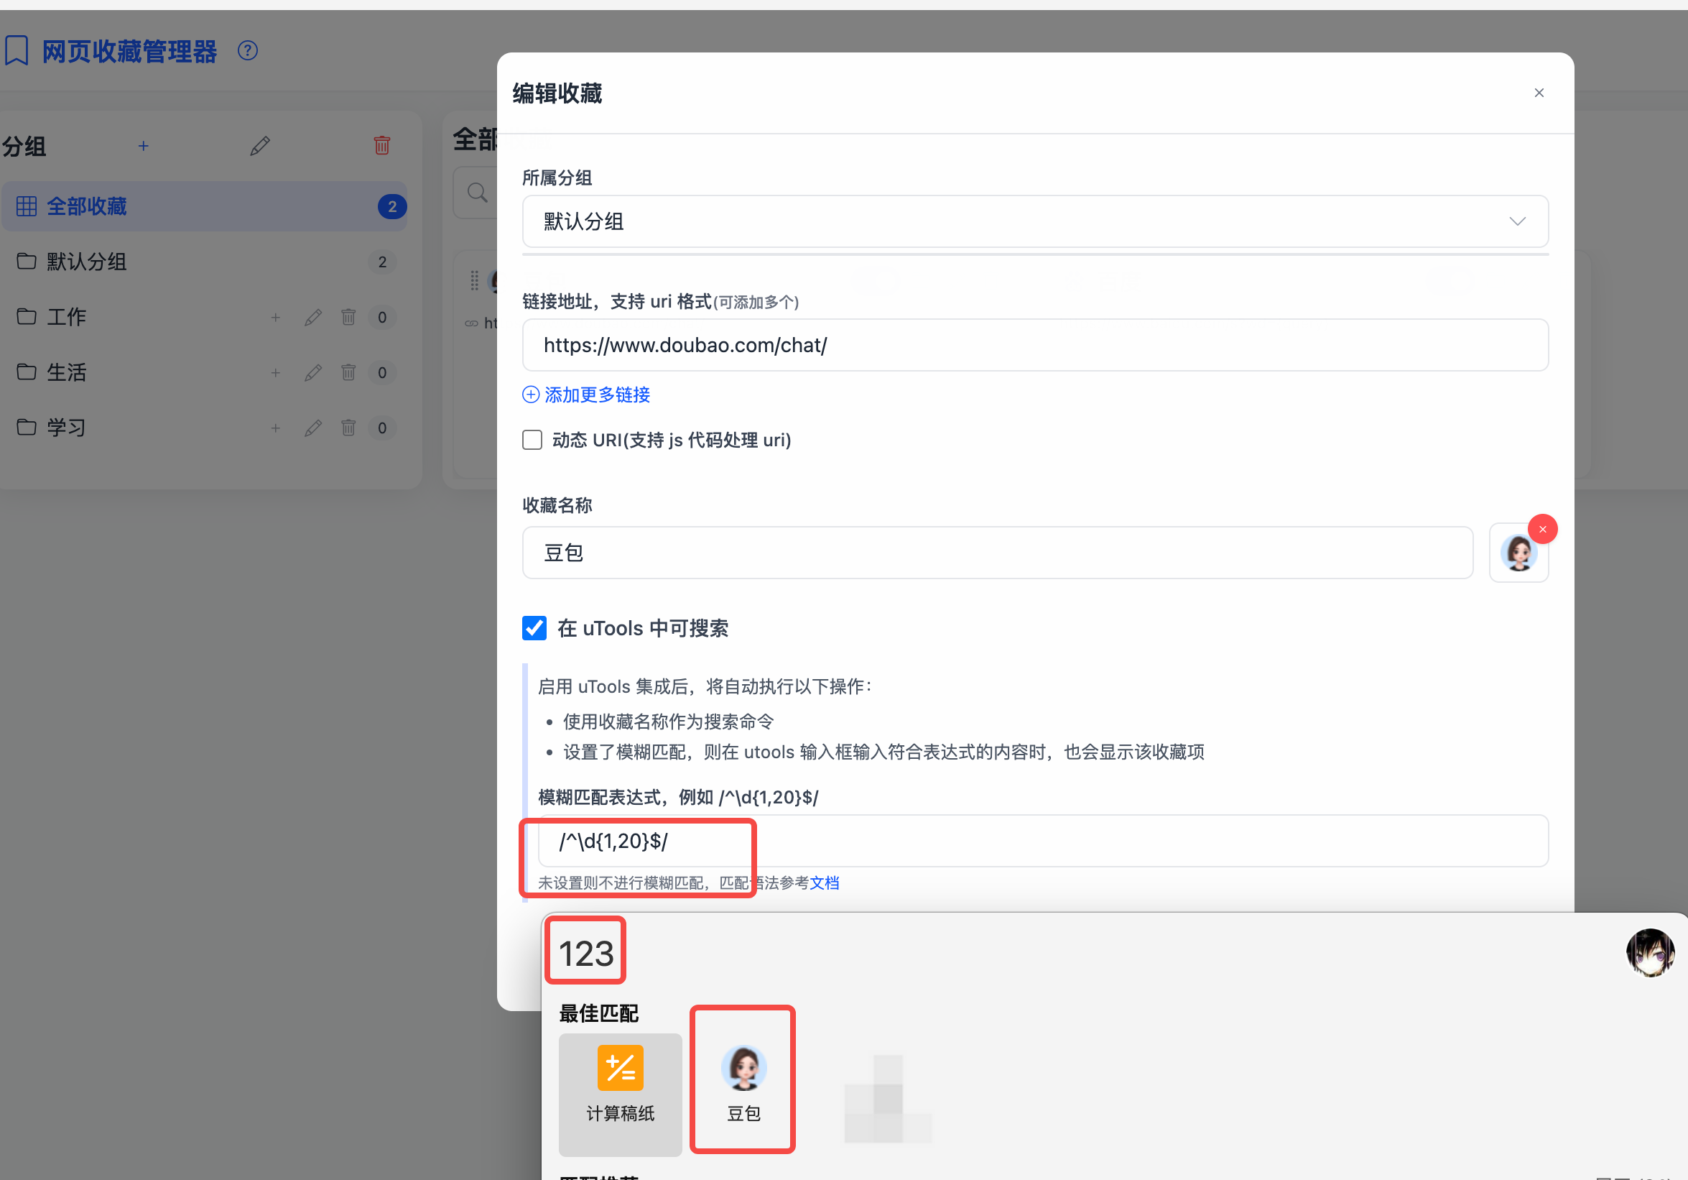1688x1180 pixels.
Task: Add a subgroup under 学习 group
Action: tap(276, 428)
